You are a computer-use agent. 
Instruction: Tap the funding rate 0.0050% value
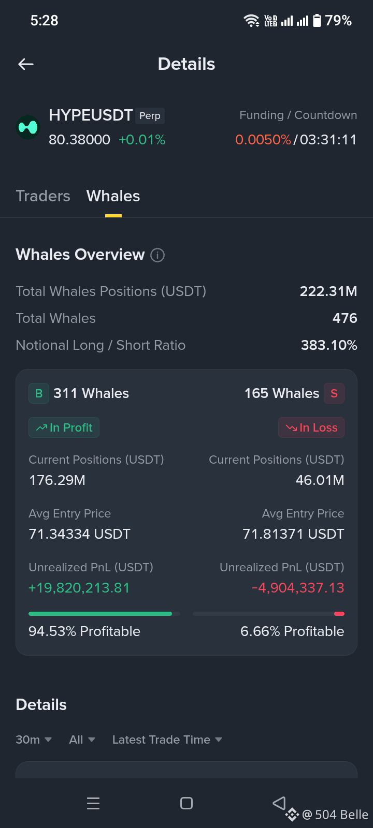(x=263, y=140)
